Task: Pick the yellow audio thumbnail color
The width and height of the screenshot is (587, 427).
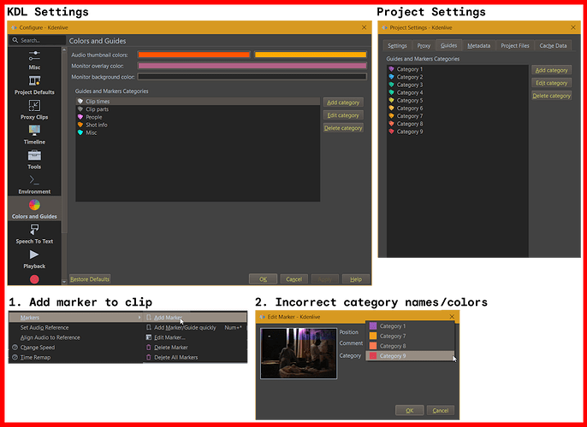Action: tap(311, 55)
